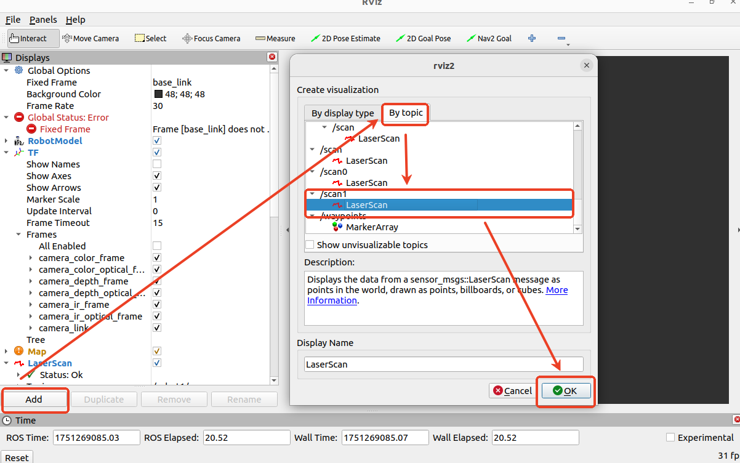The width and height of the screenshot is (740, 463).
Task: Switch to By display type tab
Action: click(342, 113)
